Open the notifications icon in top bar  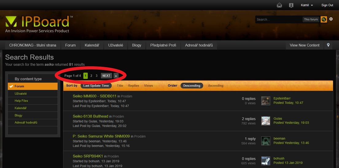tap(291, 5)
